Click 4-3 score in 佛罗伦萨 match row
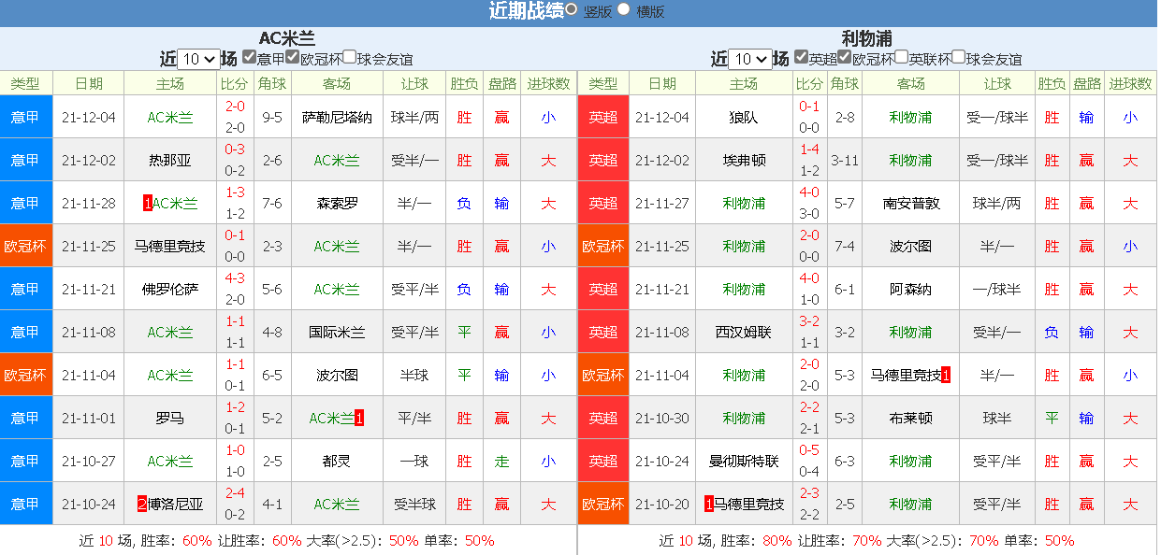This screenshot has width=1161, height=555. click(235, 278)
